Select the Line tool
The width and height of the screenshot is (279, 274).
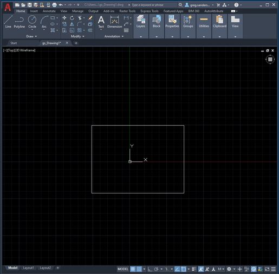point(8,22)
